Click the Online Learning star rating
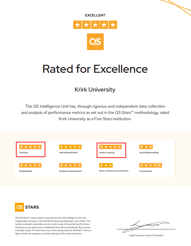Image resolution: width=191 pixels, height=246 pixels. click(111, 147)
